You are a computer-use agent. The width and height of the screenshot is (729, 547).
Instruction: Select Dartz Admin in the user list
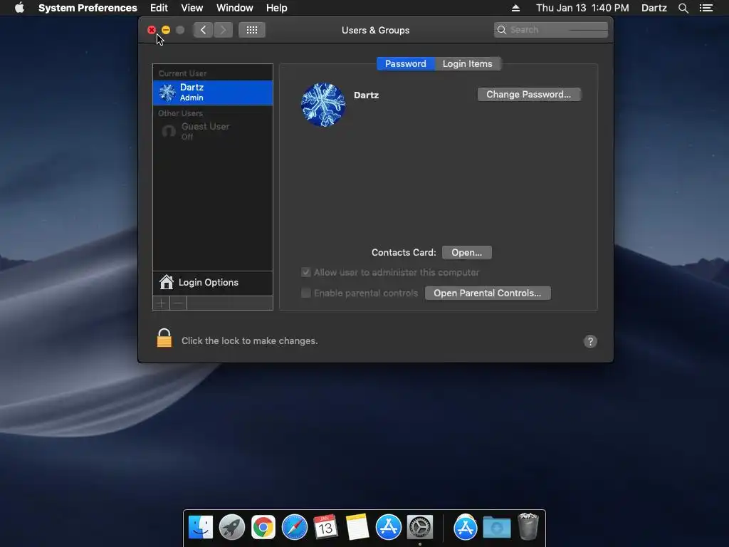pyautogui.click(x=213, y=93)
